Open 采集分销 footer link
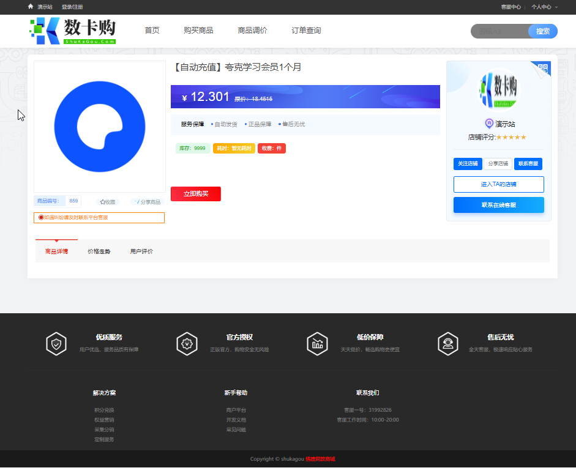This screenshot has height=468, width=576. (104, 429)
